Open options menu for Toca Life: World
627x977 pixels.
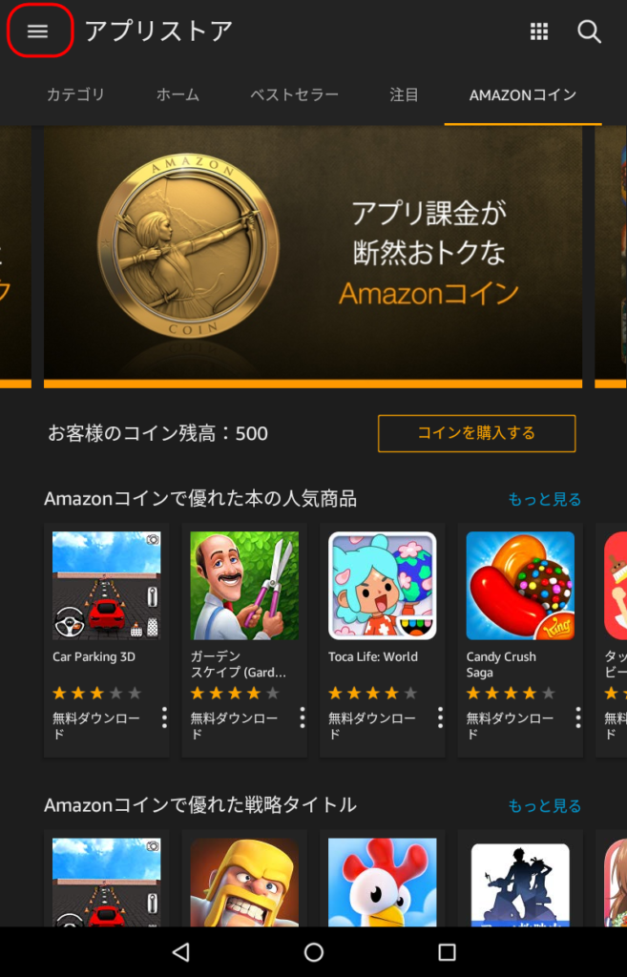[x=440, y=717]
